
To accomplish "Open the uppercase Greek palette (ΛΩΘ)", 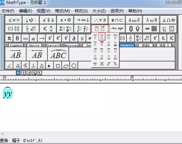I will (x=169, y=20).
